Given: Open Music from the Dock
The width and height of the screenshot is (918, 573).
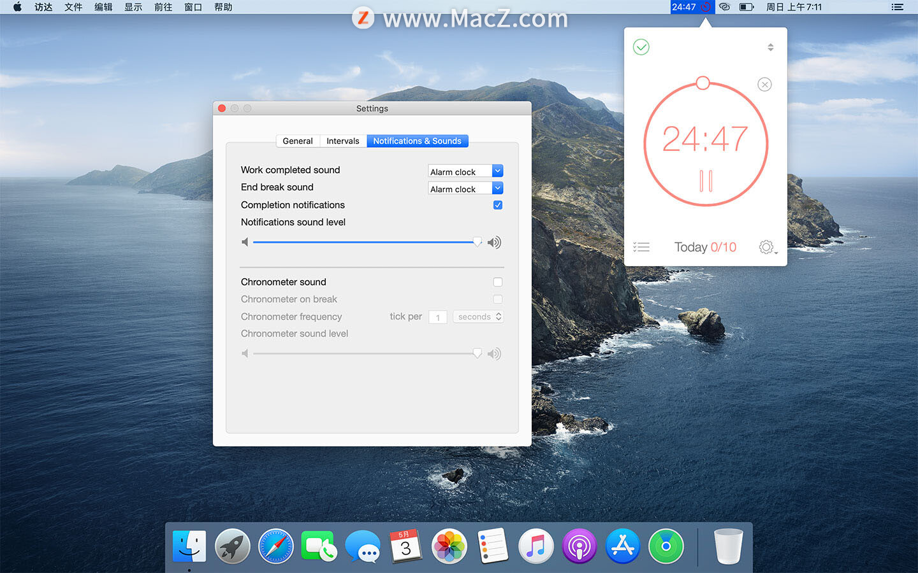Looking at the screenshot, I should pos(536,546).
